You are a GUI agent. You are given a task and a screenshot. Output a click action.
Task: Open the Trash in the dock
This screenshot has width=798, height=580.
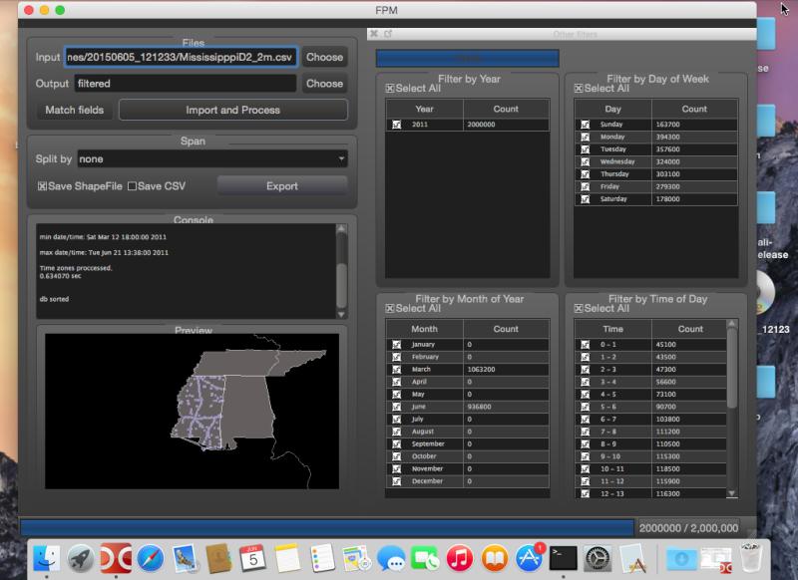pyautogui.click(x=750, y=558)
